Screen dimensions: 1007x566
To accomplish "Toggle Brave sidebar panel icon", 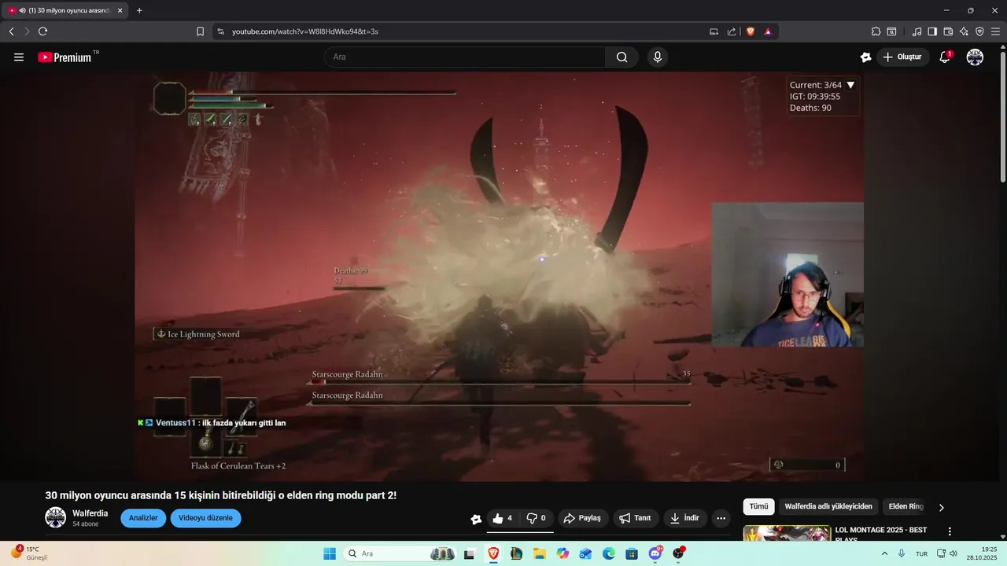I will coord(932,31).
